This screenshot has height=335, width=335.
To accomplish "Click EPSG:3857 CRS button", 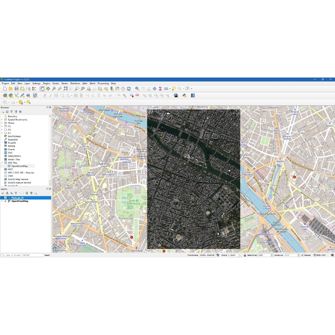I will (320, 255).
